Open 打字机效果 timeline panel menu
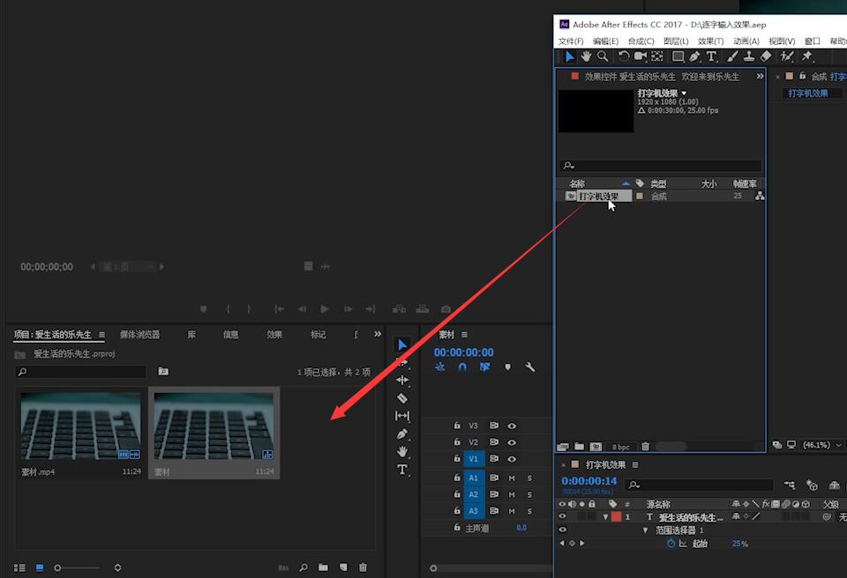 click(x=635, y=464)
